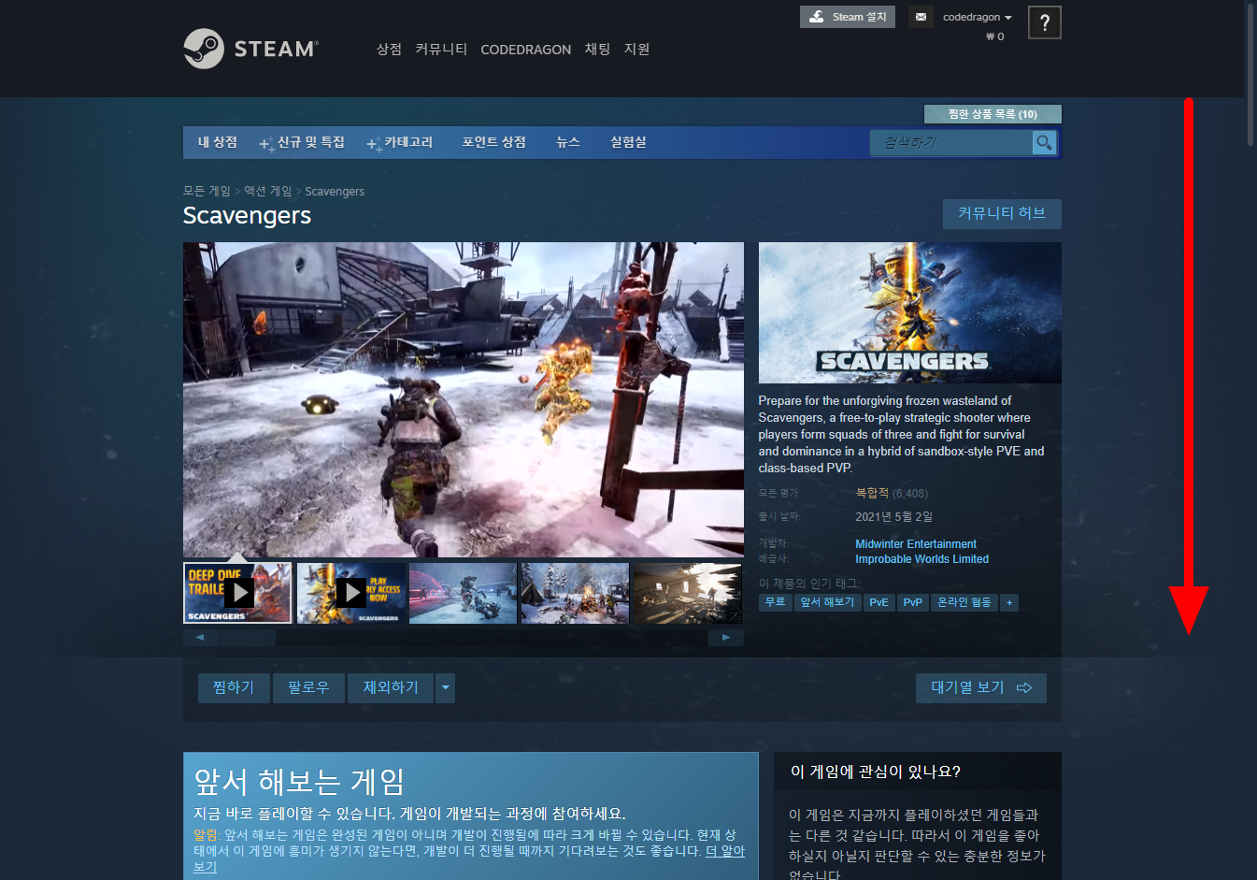This screenshot has width=1257, height=880.
Task: Select the campfire tent screenshot thumbnail
Action: [575, 593]
